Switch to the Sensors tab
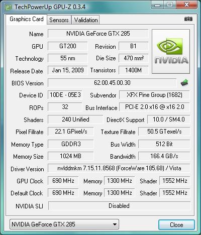This screenshot has width=201, height=235. coord(59,20)
